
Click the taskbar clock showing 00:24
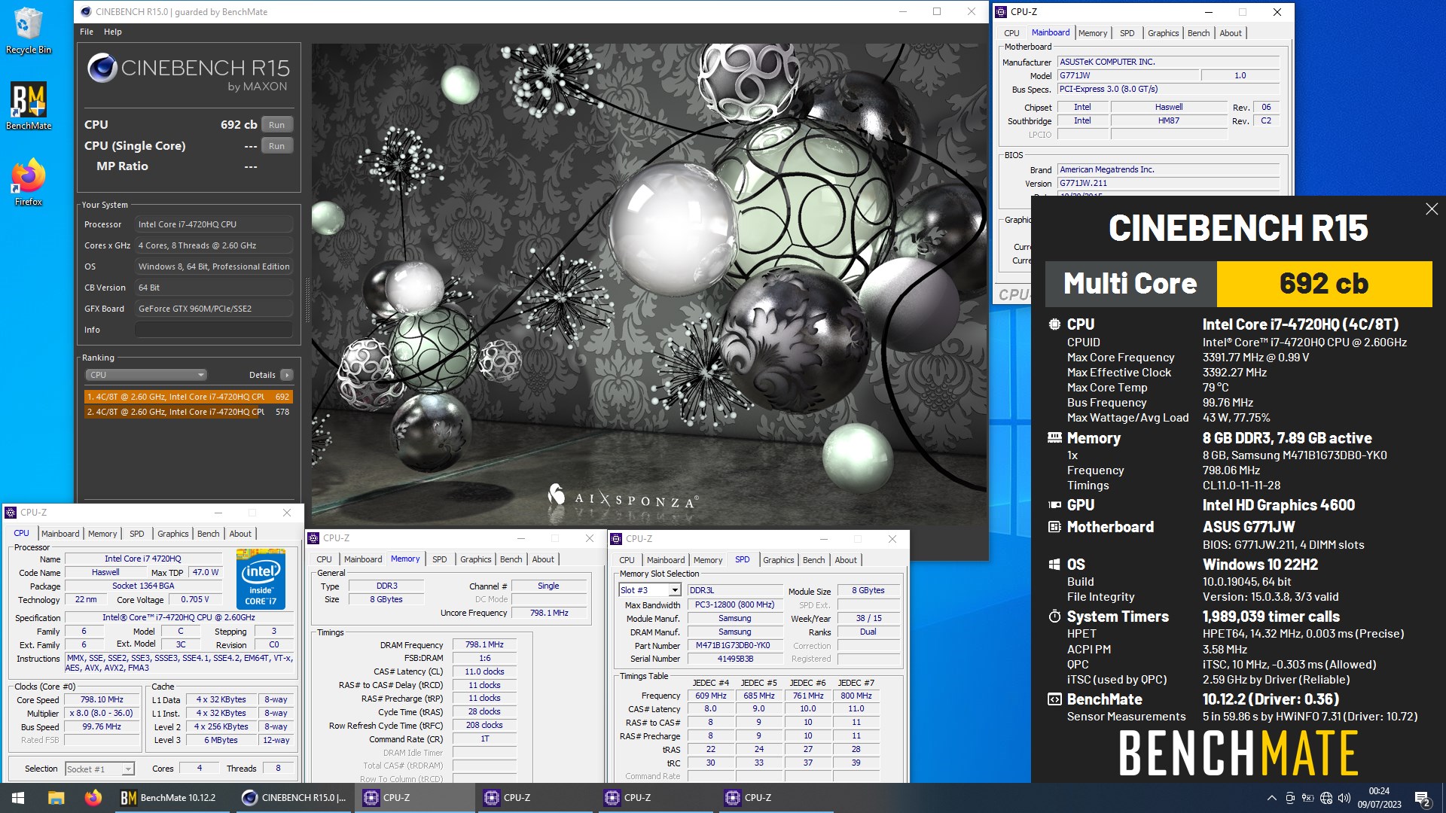1379,798
